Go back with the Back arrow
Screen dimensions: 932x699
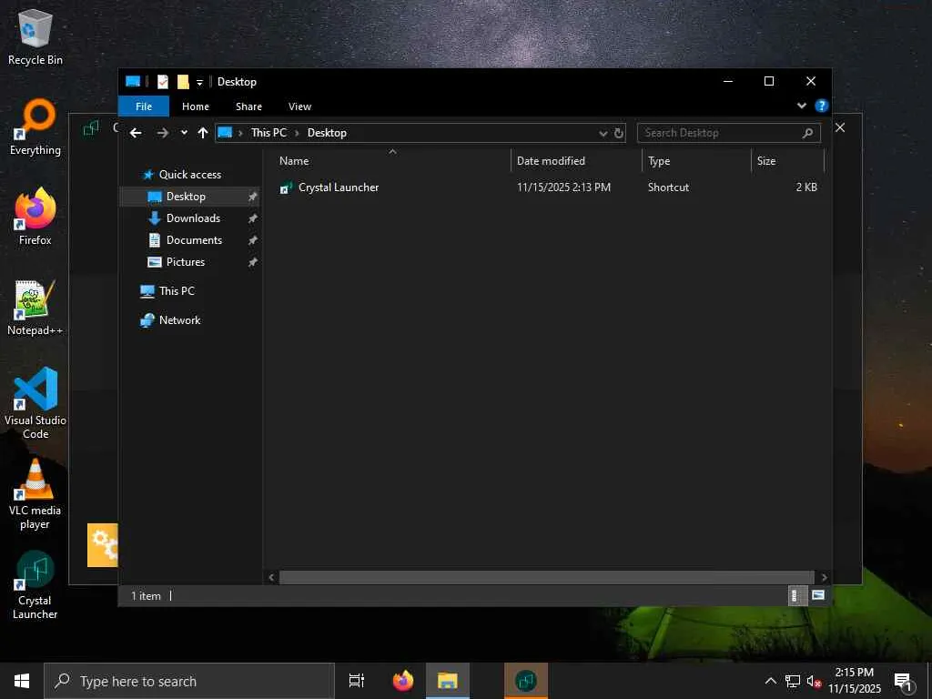tap(136, 133)
